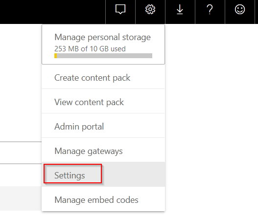Click the settings gear icon
The width and height of the screenshot is (258, 219).
[150, 9]
